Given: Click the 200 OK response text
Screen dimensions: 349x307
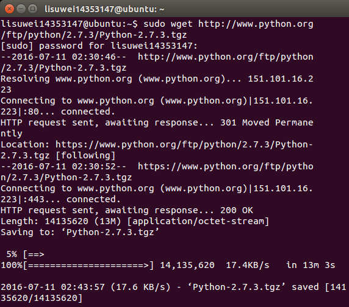Looking at the screenshot, I should click(x=237, y=210).
